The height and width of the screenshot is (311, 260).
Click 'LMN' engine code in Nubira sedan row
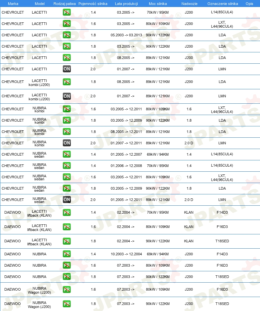[222, 200]
